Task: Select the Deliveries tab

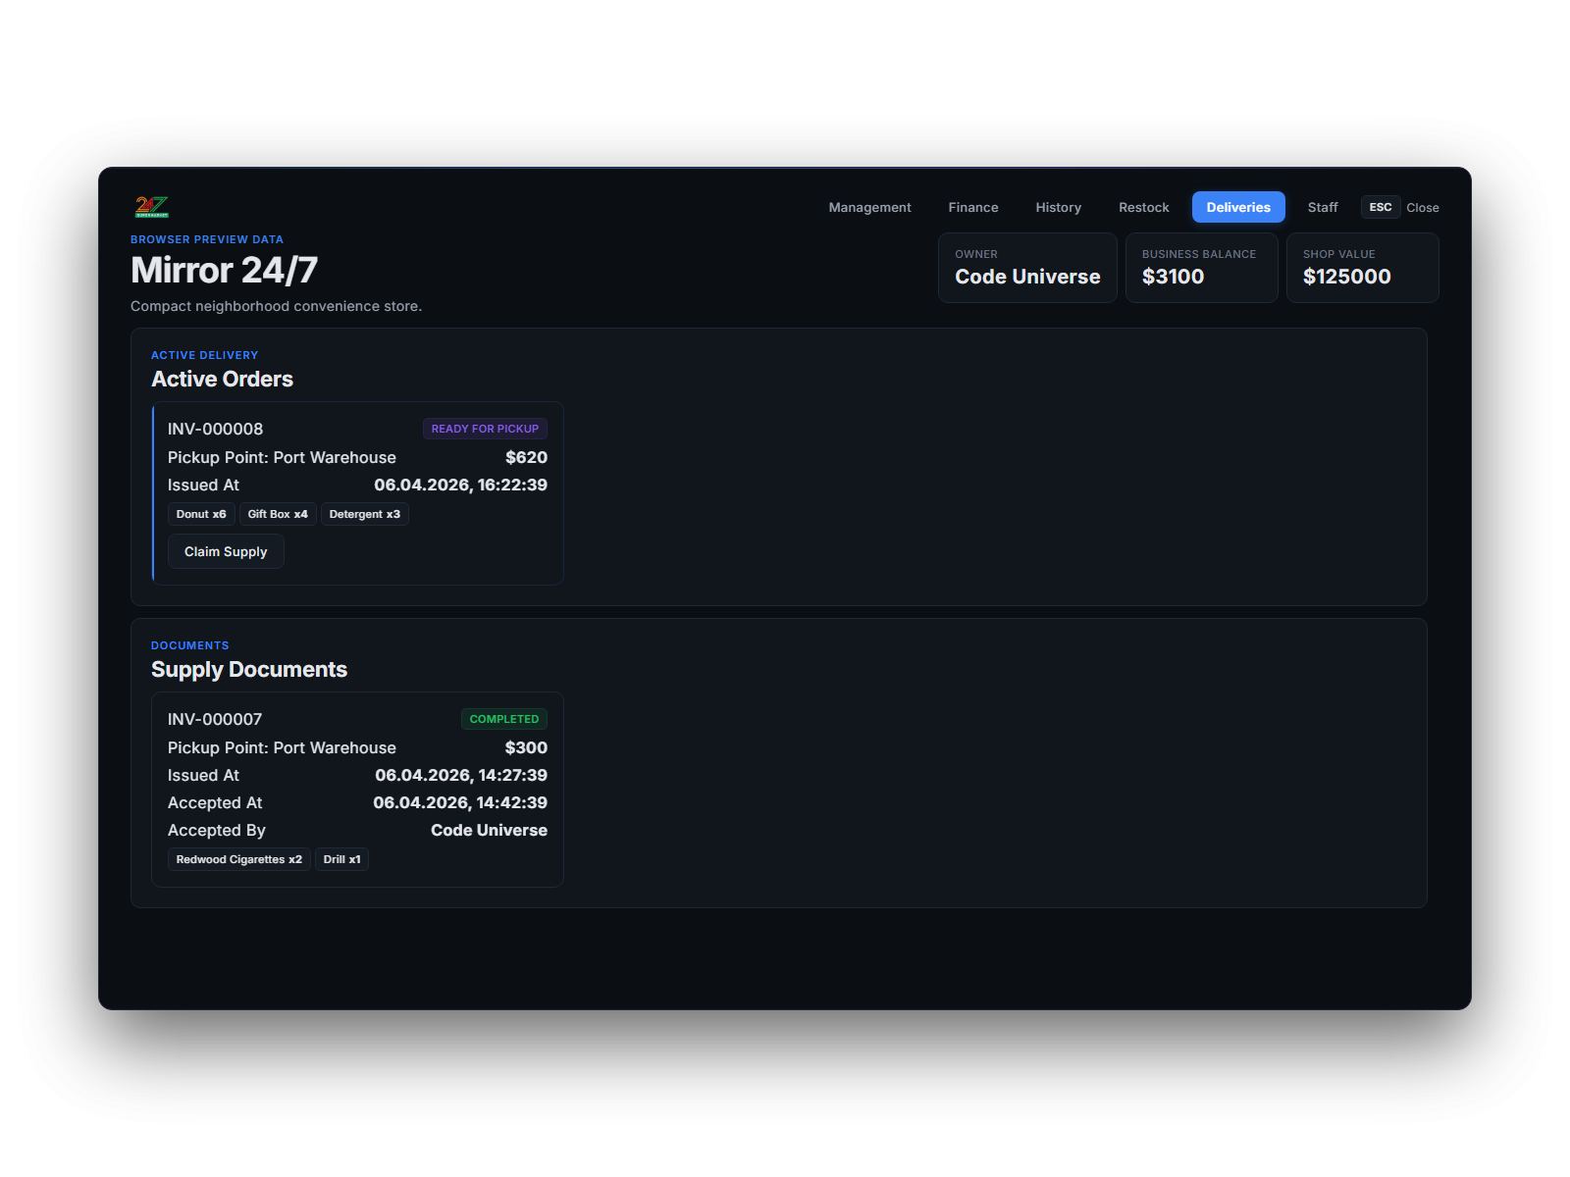Action: coord(1238,207)
